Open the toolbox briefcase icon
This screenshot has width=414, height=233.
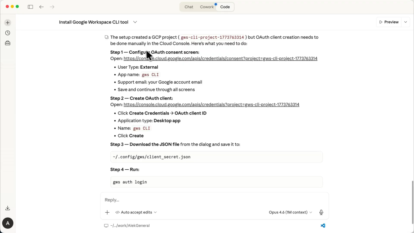coord(8,43)
